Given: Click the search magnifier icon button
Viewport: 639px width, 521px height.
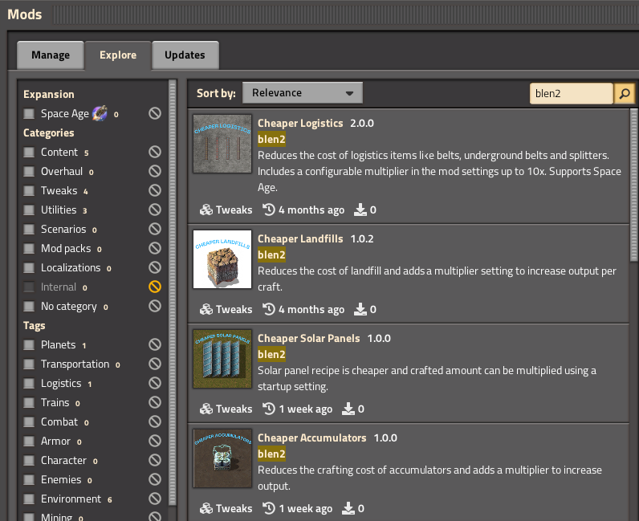Looking at the screenshot, I should (x=625, y=93).
